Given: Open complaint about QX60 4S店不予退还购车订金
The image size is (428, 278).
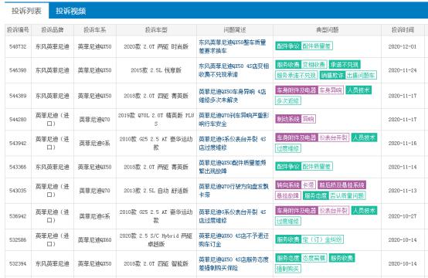Looking at the screenshot, I should pyautogui.click(x=233, y=240).
